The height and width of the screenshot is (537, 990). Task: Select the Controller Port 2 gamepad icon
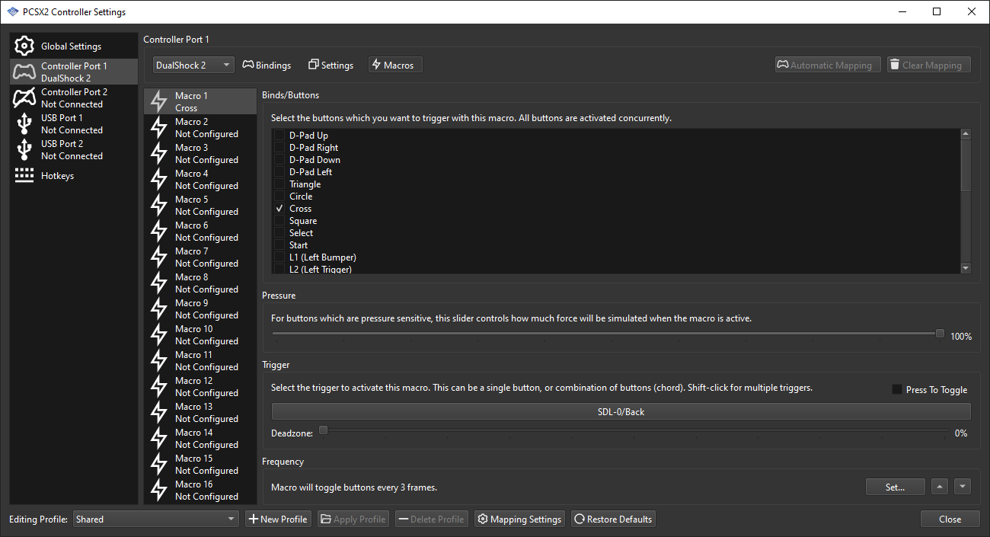pyautogui.click(x=24, y=97)
